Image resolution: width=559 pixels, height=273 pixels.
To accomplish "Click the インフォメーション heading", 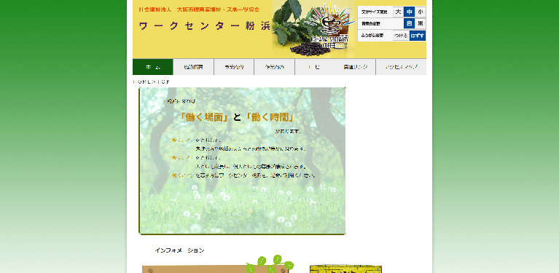I will tap(180, 250).
